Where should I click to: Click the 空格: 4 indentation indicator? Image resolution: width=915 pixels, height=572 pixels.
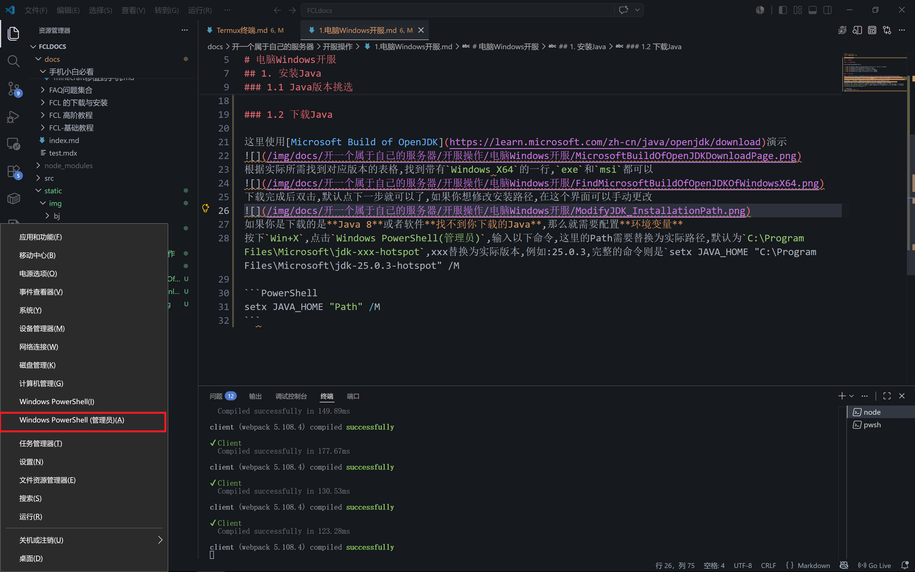tap(714, 565)
